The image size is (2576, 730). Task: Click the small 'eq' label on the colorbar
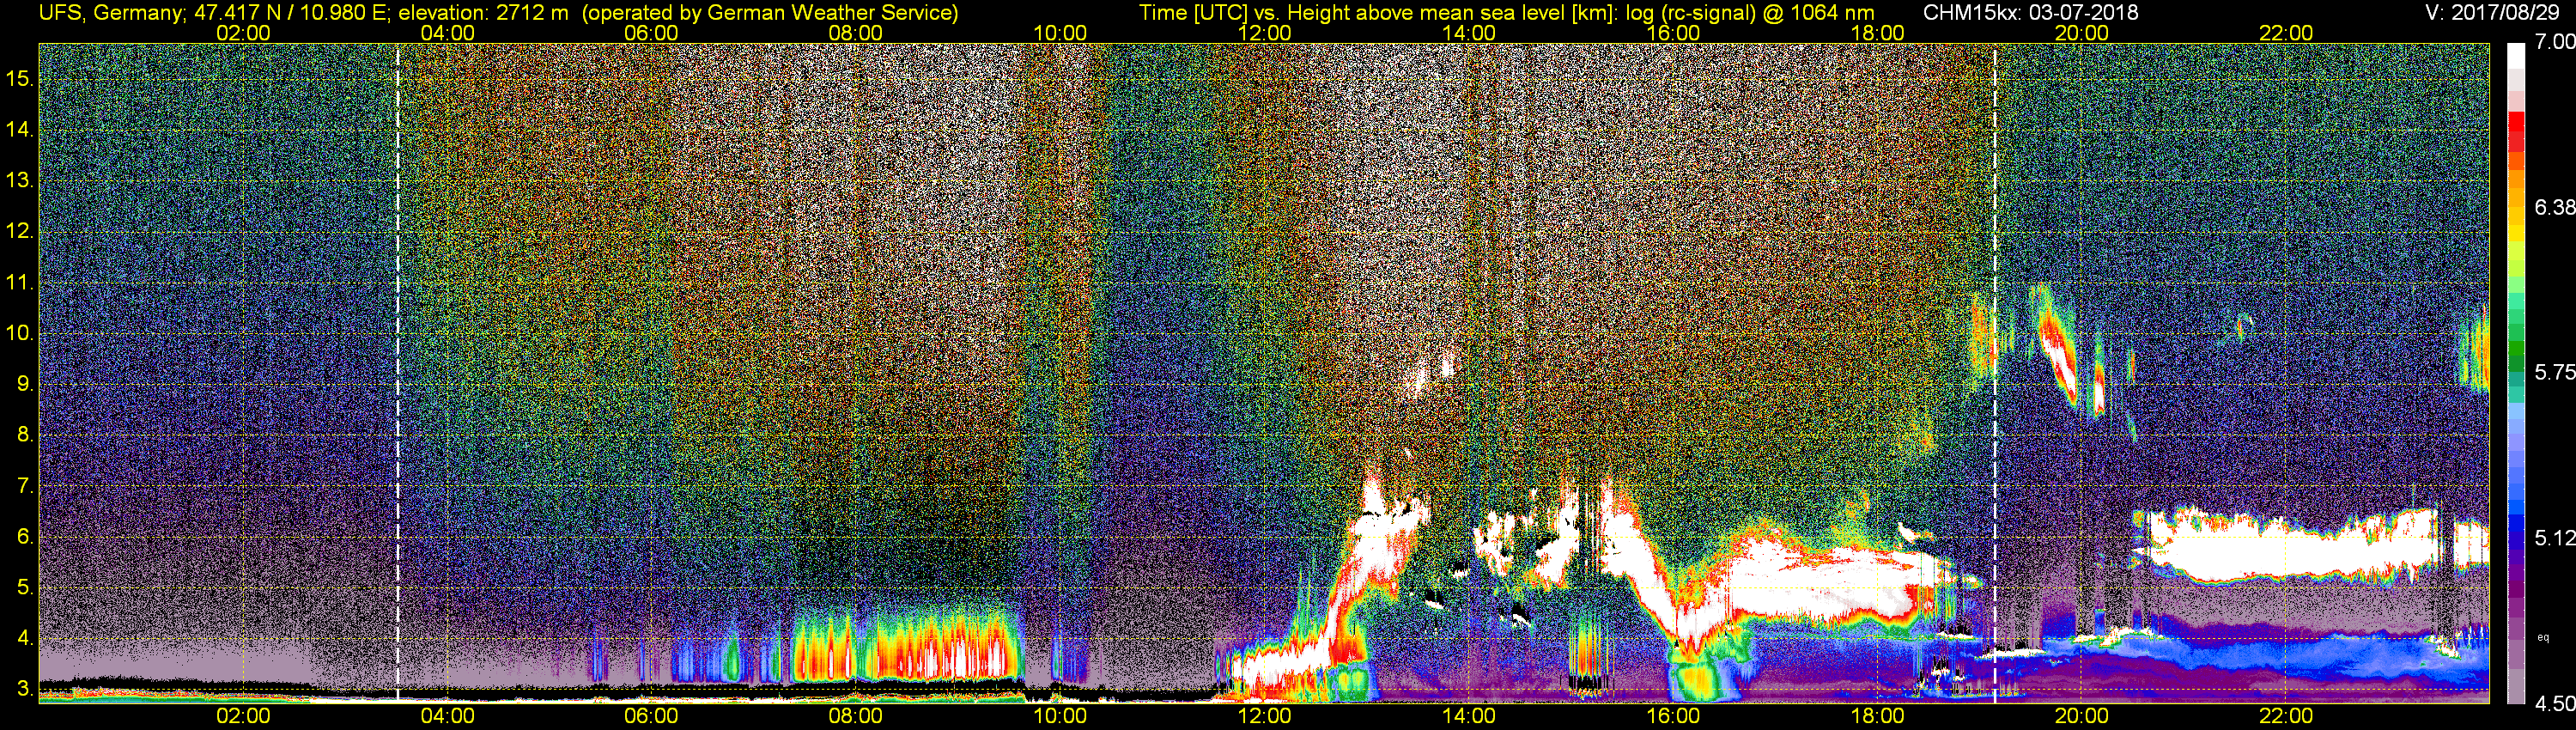2543,637
